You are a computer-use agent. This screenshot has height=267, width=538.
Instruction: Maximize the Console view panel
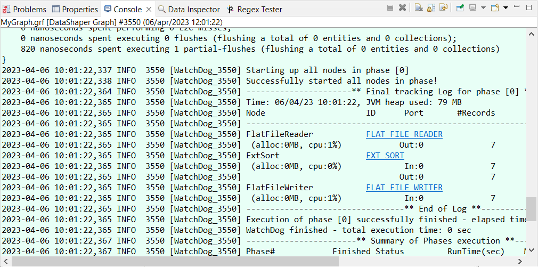529,8
